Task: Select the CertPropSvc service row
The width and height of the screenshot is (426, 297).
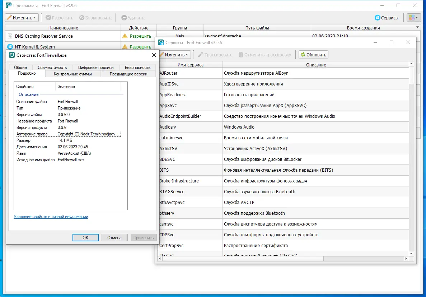Action: [x=284, y=245]
